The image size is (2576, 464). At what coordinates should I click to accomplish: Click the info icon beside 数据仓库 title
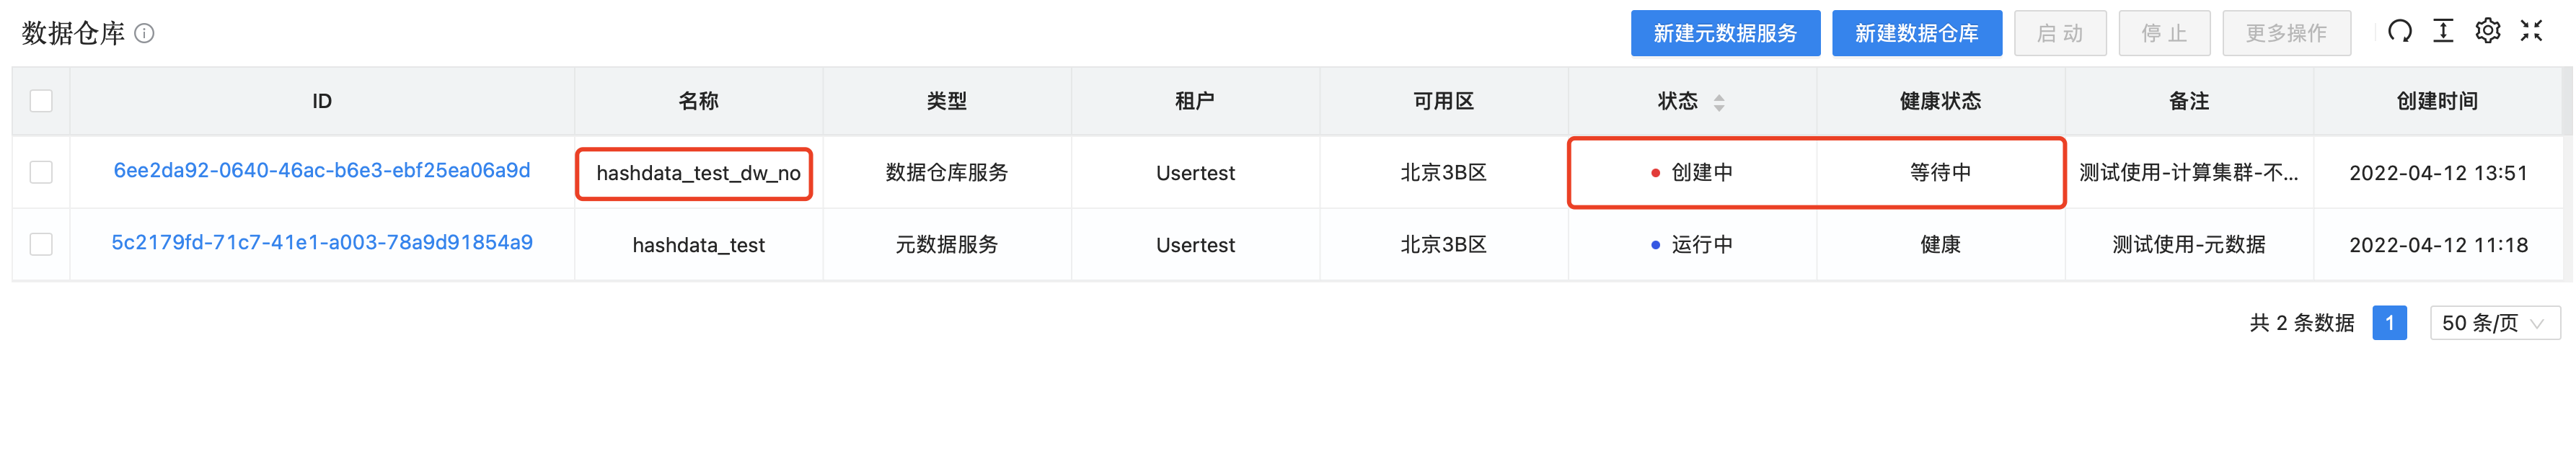click(x=143, y=33)
